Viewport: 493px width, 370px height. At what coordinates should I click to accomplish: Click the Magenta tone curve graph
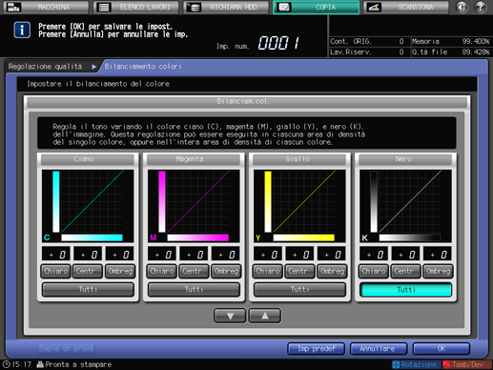coord(194,206)
